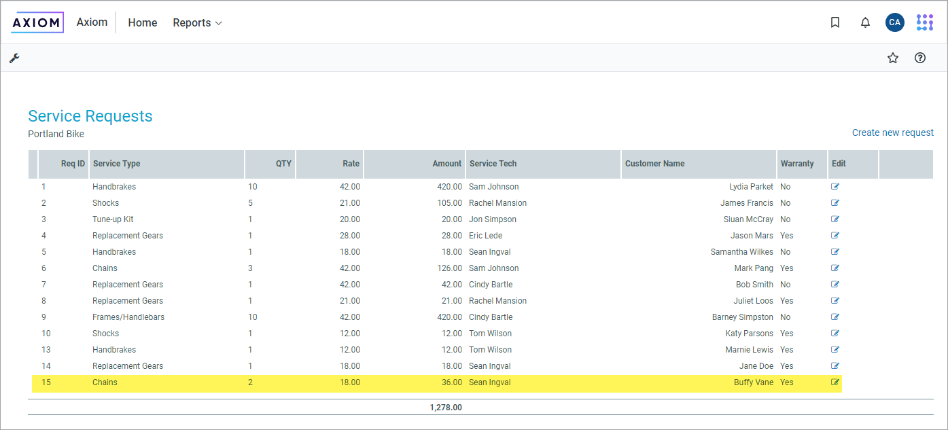Click the Axiom logo

[x=37, y=22]
